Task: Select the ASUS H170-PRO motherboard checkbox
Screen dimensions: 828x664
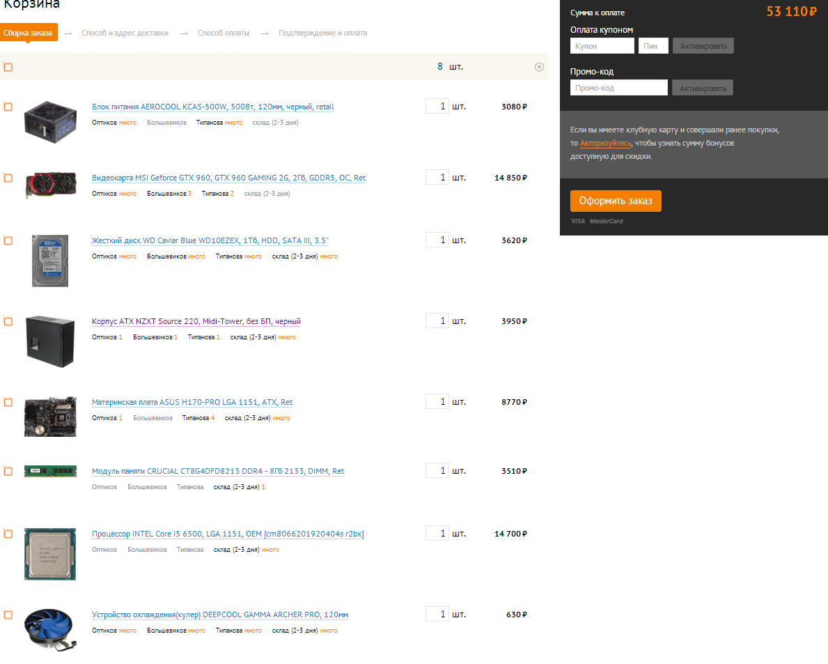Action: [8, 402]
